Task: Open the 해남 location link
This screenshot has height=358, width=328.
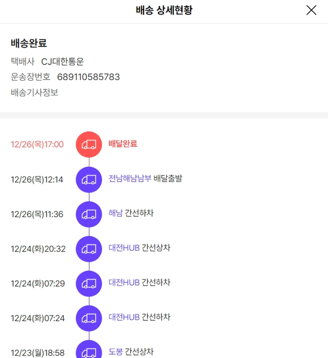Action: 115,214
